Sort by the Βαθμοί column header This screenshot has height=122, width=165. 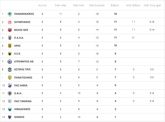click(115, 5)
